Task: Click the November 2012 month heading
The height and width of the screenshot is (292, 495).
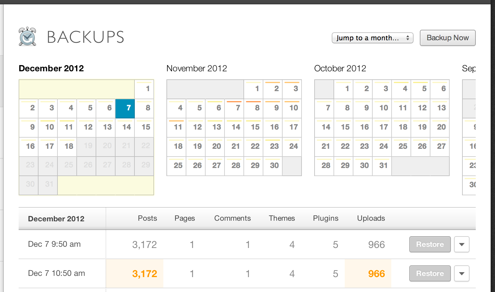Action: [x=197, y=69]
